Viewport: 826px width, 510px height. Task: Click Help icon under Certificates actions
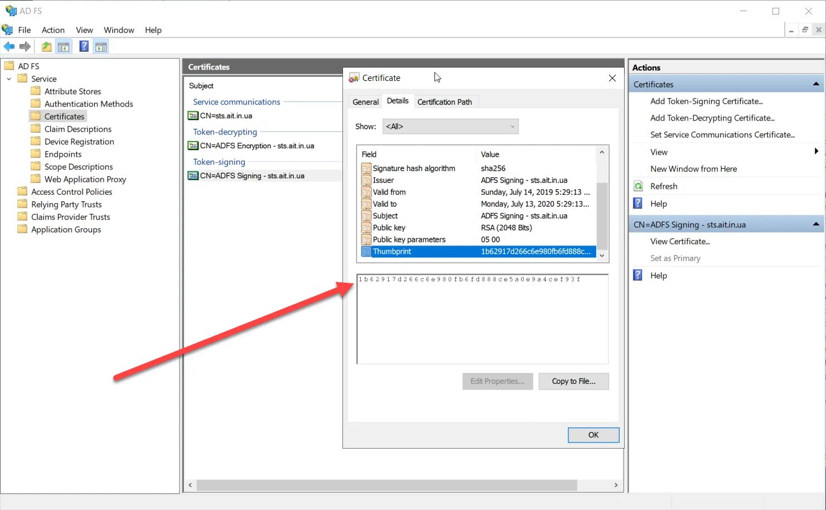click(x=639, y=204)
